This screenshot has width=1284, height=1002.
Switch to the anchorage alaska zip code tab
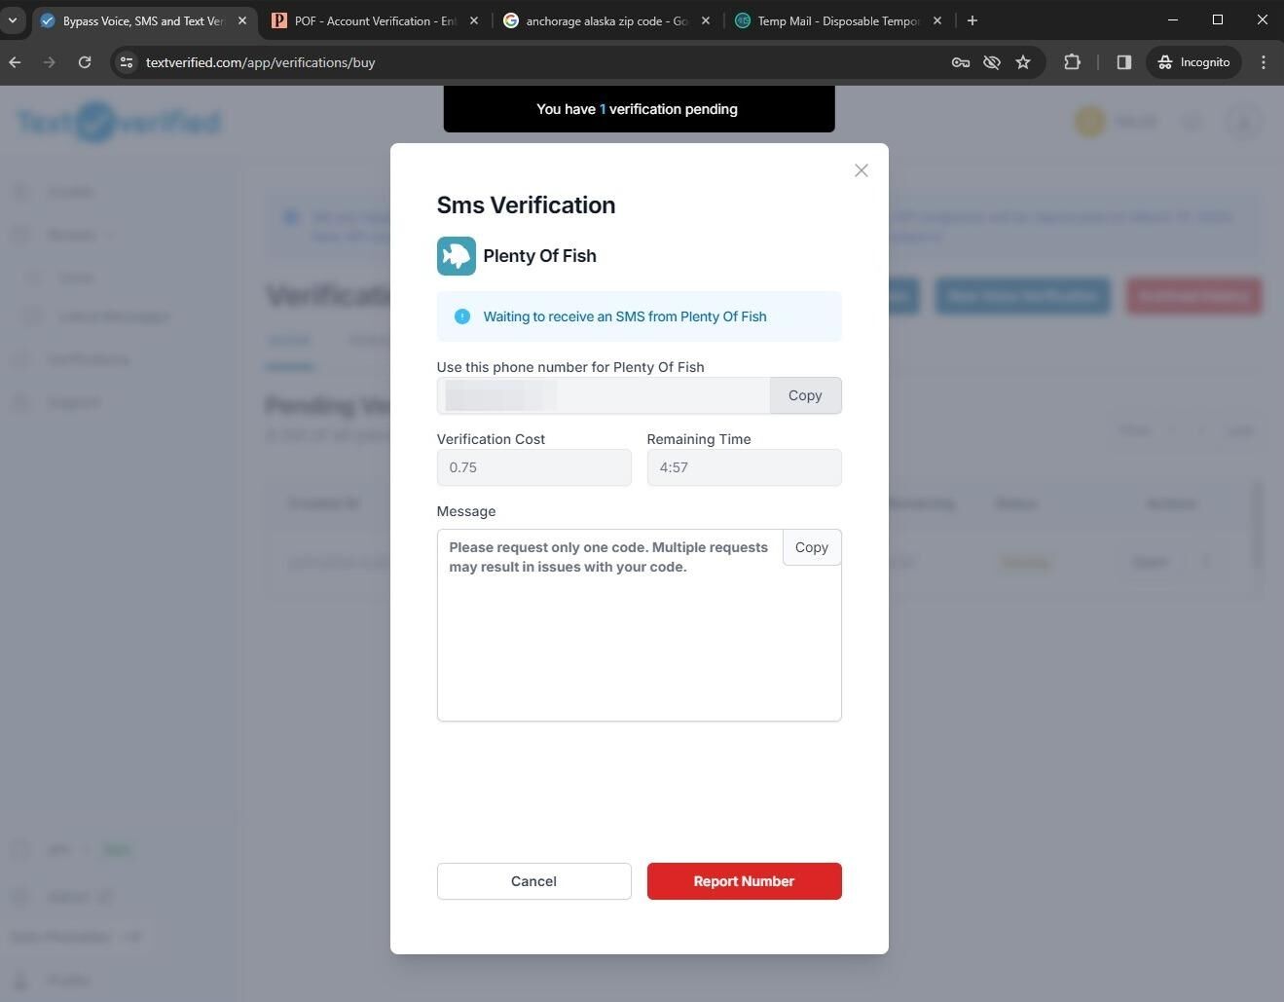(x=606, y=20)
